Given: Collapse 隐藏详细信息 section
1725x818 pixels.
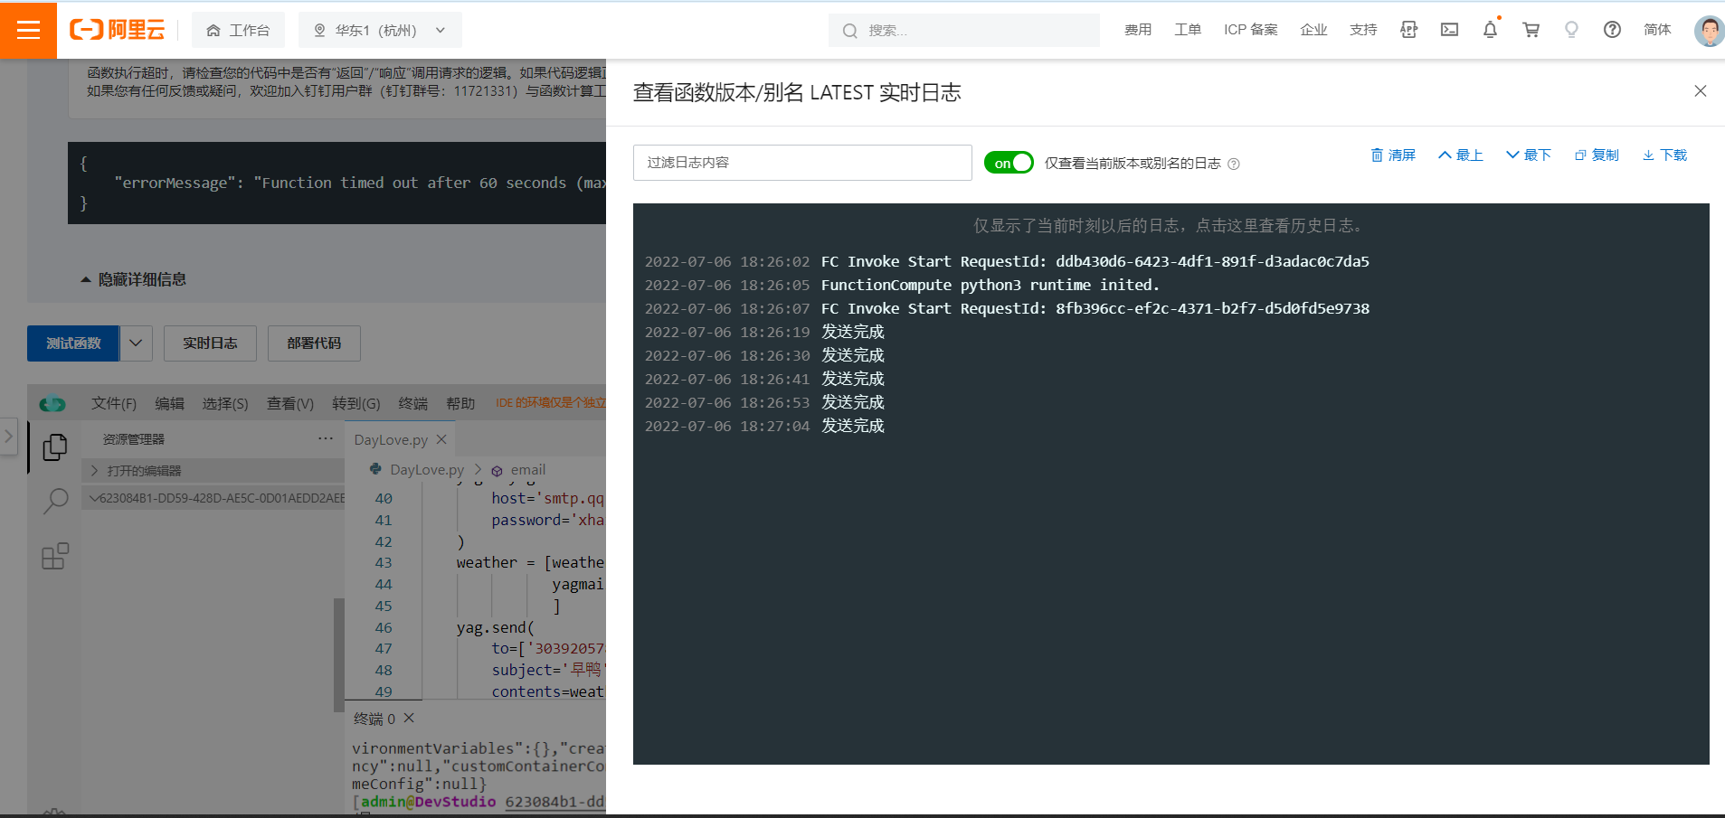Looking at the screenshot, I should click(x=132, y=279).
